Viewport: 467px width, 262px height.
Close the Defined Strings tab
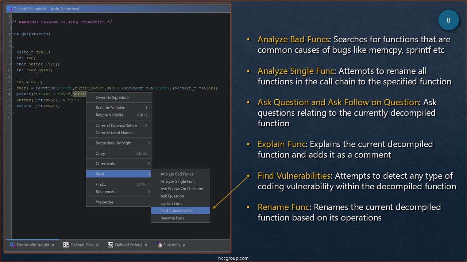(x=146, y=245)
